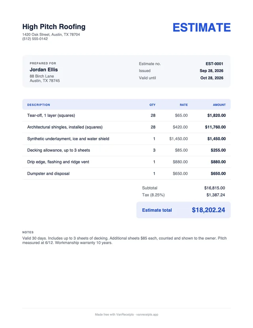Click the notes paragraph starting Valid 30 days
This screenshot has width=253, height=328.
click(125, 240)
